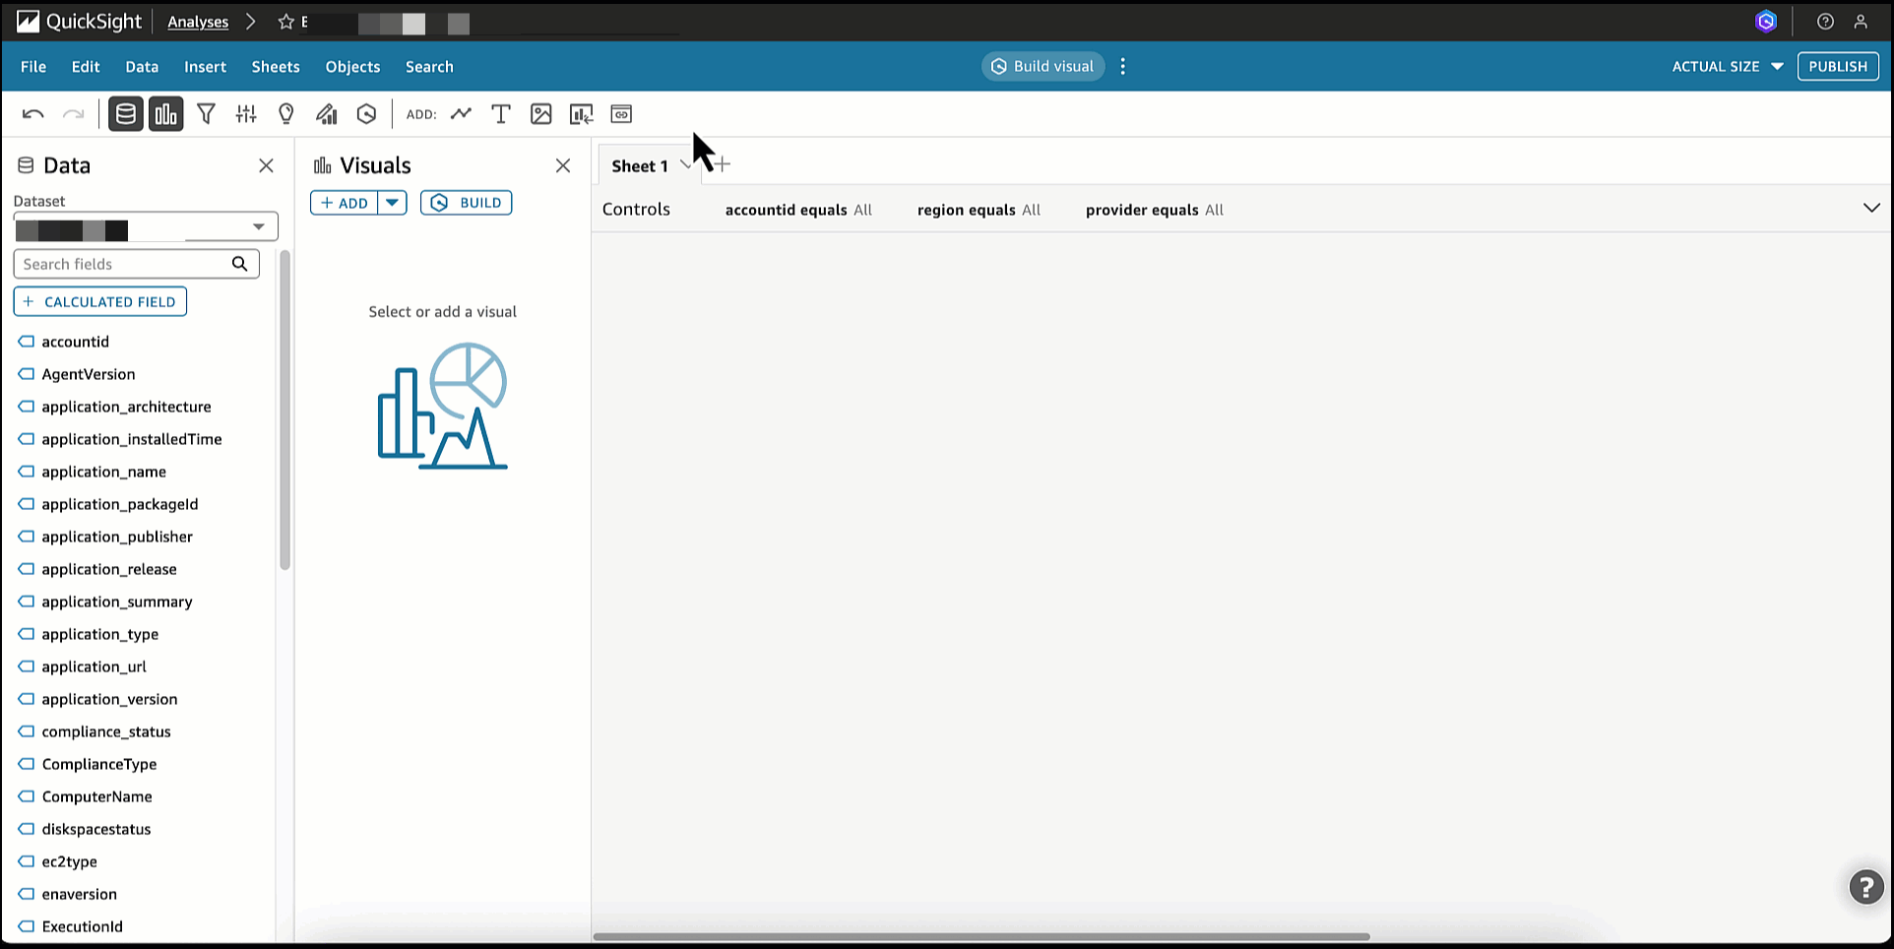Screen dimensions: 1894x949
Task: Click the CALCULATED FIELD button
Action: coord(100,302)
